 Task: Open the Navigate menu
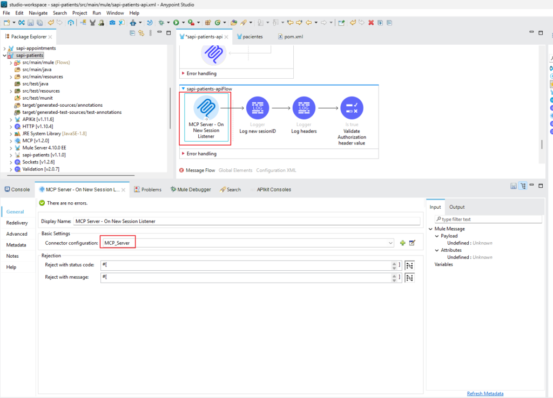pos(38,13)
